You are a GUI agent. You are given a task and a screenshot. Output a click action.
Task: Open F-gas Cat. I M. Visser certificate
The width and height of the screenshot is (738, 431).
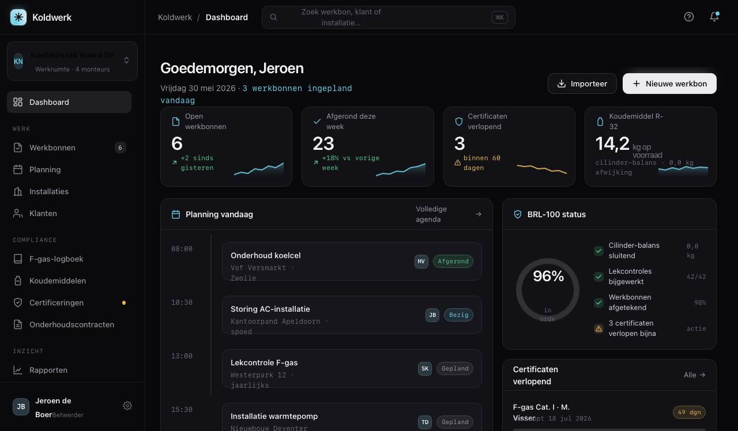click(609, 413)
